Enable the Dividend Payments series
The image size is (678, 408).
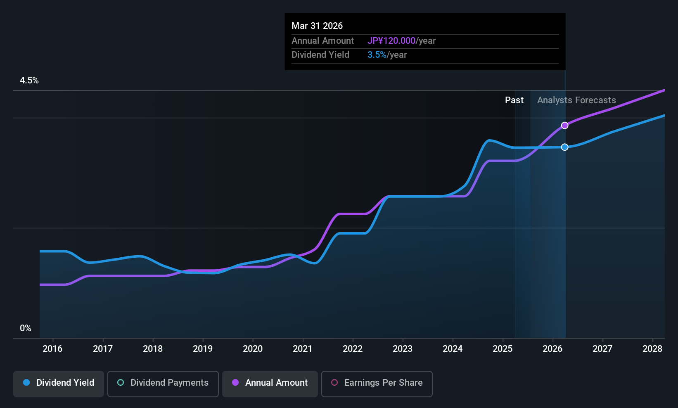point(163,384)
